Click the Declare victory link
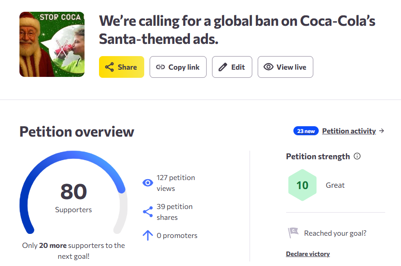401x266 pixels. pos(308,254)
